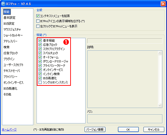Open 検索 category in sidebar
This screenshot has width=167, height=135.
6,47
